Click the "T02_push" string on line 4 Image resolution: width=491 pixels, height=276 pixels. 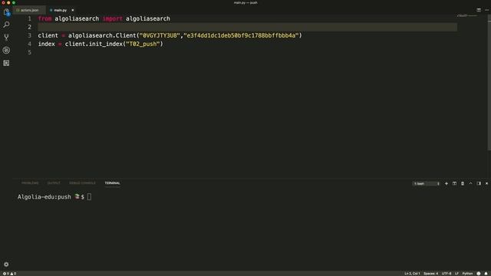[x=143, y=44]
